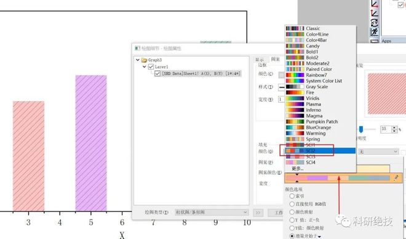This screenshot has width=406, height=239.
Task: Choose the highlighted SCI2 color list
Action: [x=320, y=151]
